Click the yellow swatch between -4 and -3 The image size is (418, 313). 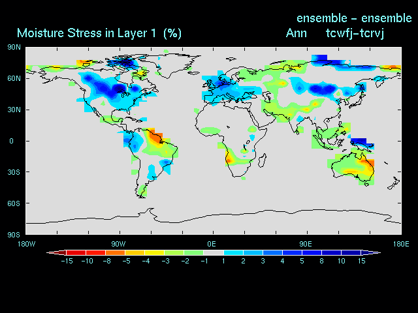coord(155,252)
